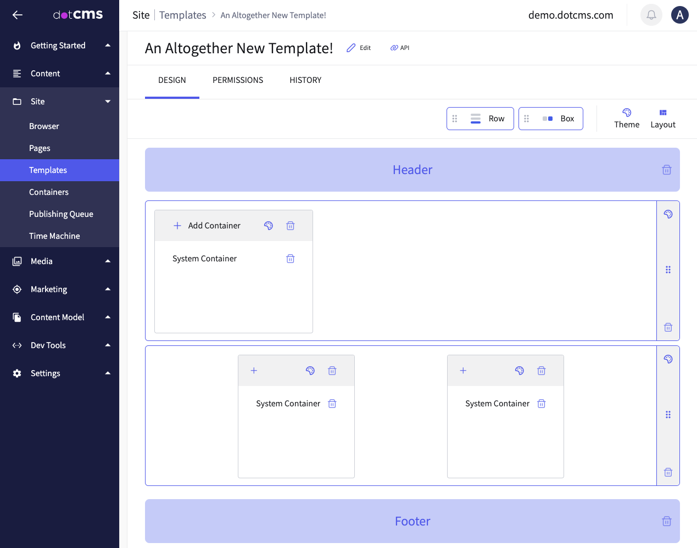Delete the Footer section with trash icon

pyautogui.click(x=666, y=521)
